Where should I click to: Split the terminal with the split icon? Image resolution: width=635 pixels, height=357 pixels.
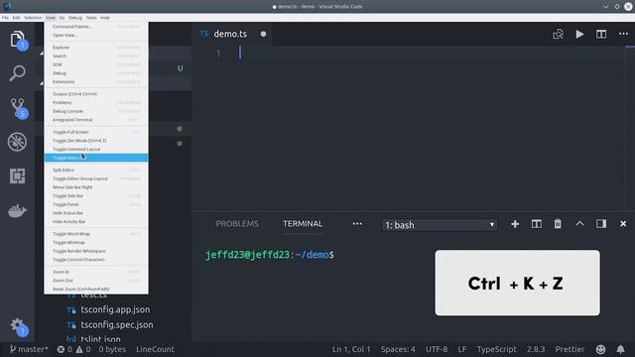(x=536, y=224)
